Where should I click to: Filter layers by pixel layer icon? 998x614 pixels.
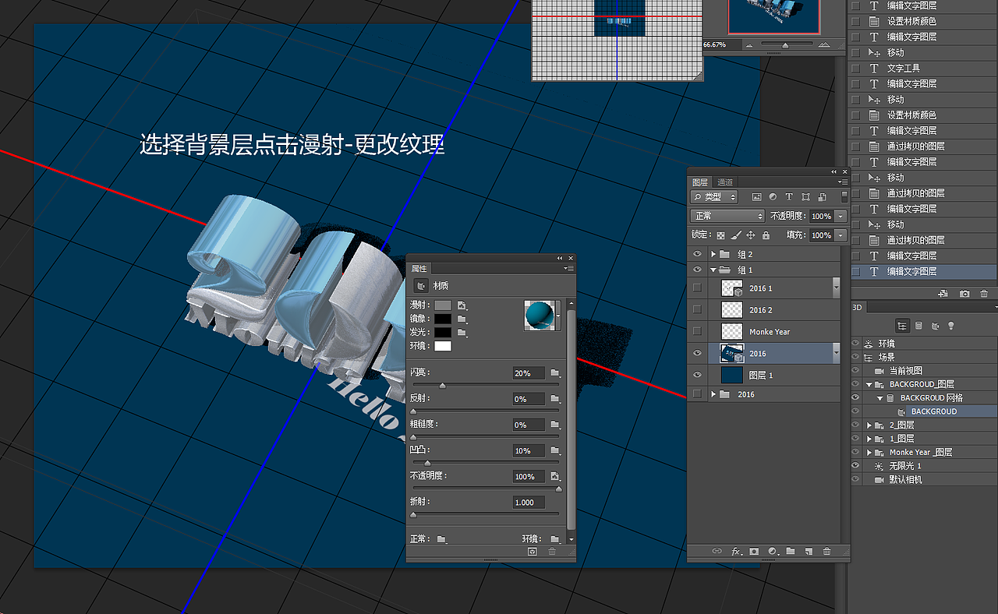point(756,197)
